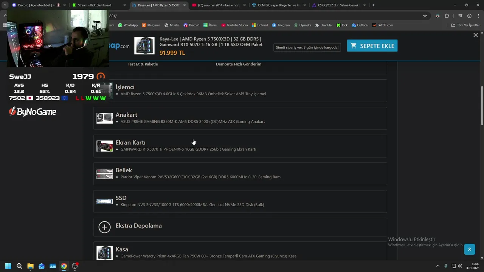
Task: Expand the Ekstra Depolama plus icon
Action: pyautogui.click(x=104, y=227)
